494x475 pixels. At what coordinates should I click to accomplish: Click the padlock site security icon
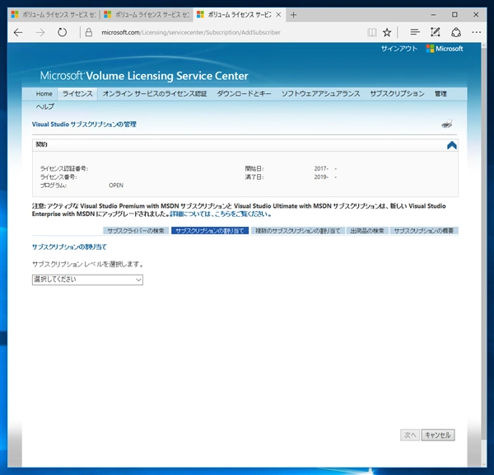[89, 32]
